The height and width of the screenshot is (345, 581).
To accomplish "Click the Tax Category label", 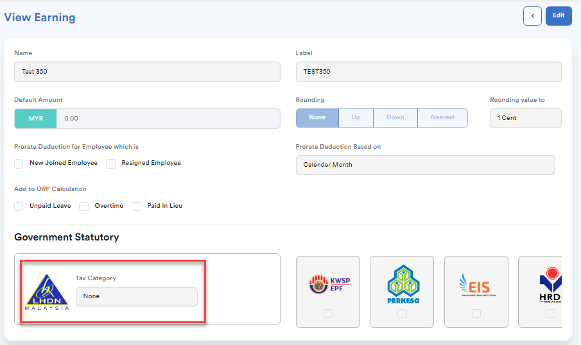I will click(96, 278).
